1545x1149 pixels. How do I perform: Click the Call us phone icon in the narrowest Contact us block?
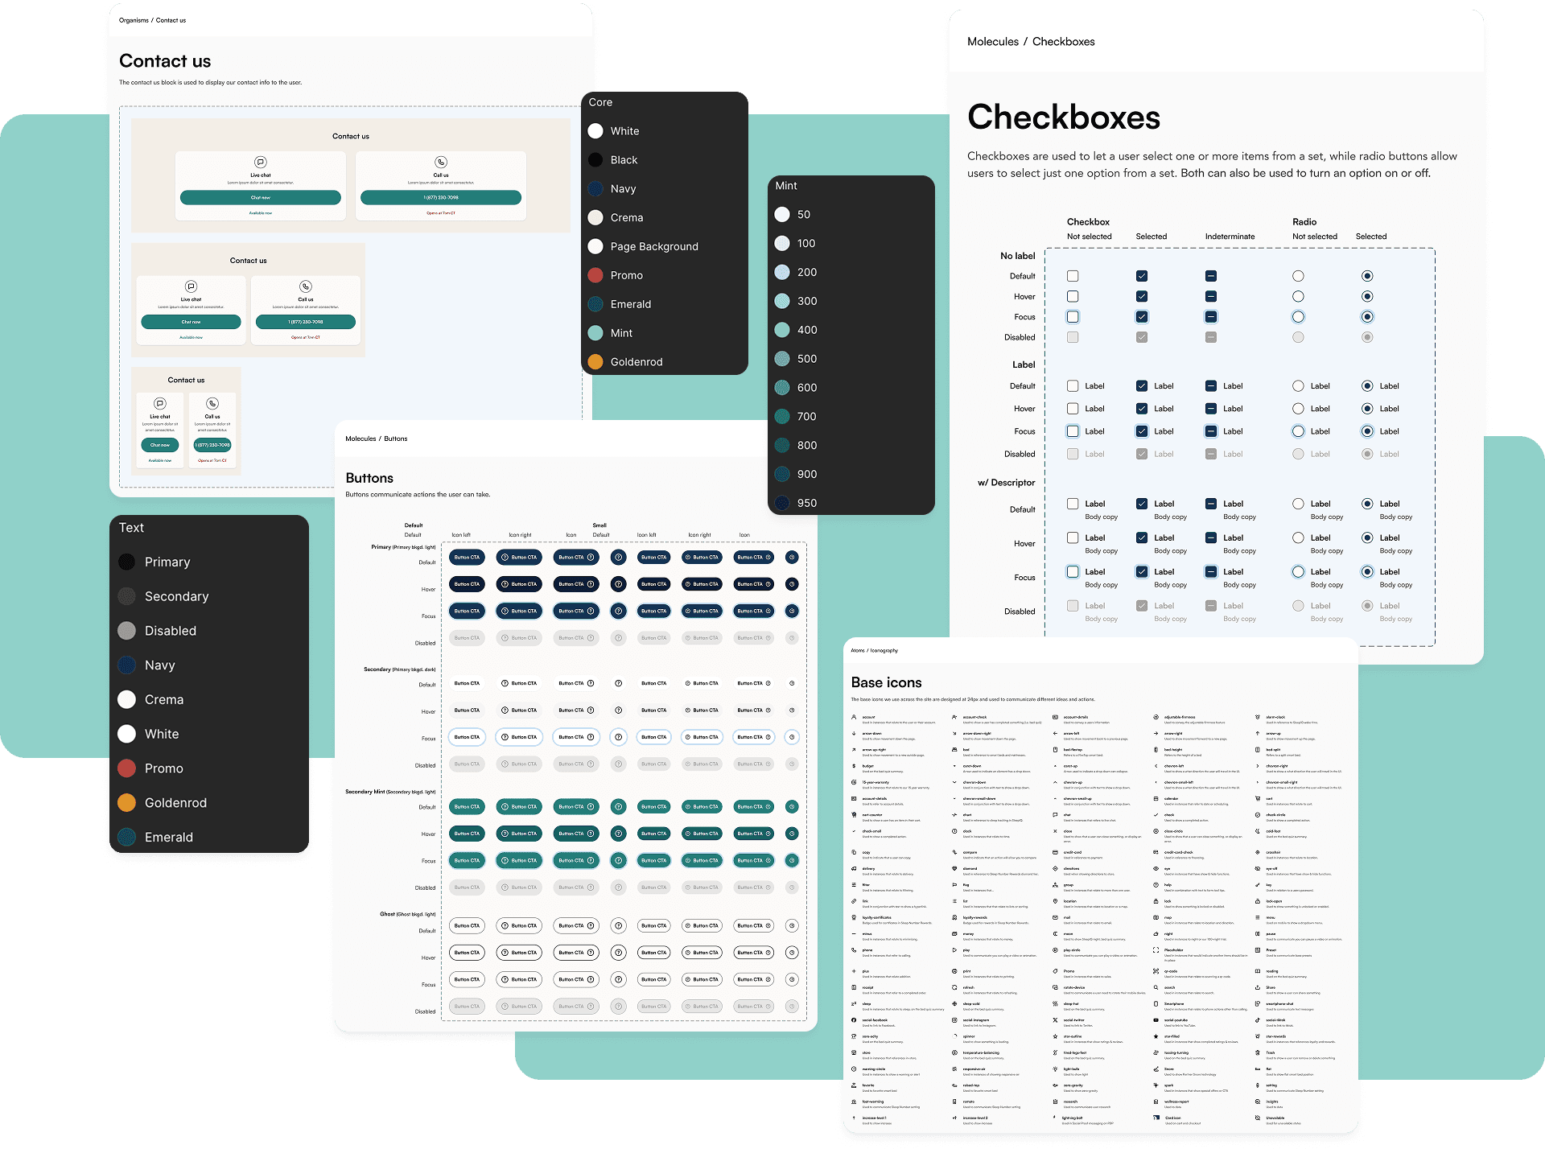coord(212,404)
